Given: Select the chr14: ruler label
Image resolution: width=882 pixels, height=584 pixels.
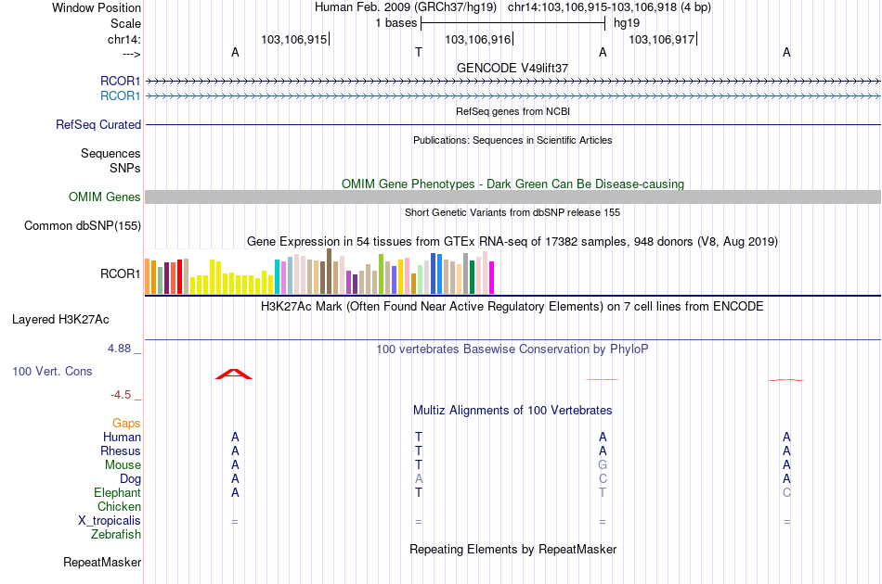Looking at the screenshot, I should pyautogui.click(x=123, y=39).
